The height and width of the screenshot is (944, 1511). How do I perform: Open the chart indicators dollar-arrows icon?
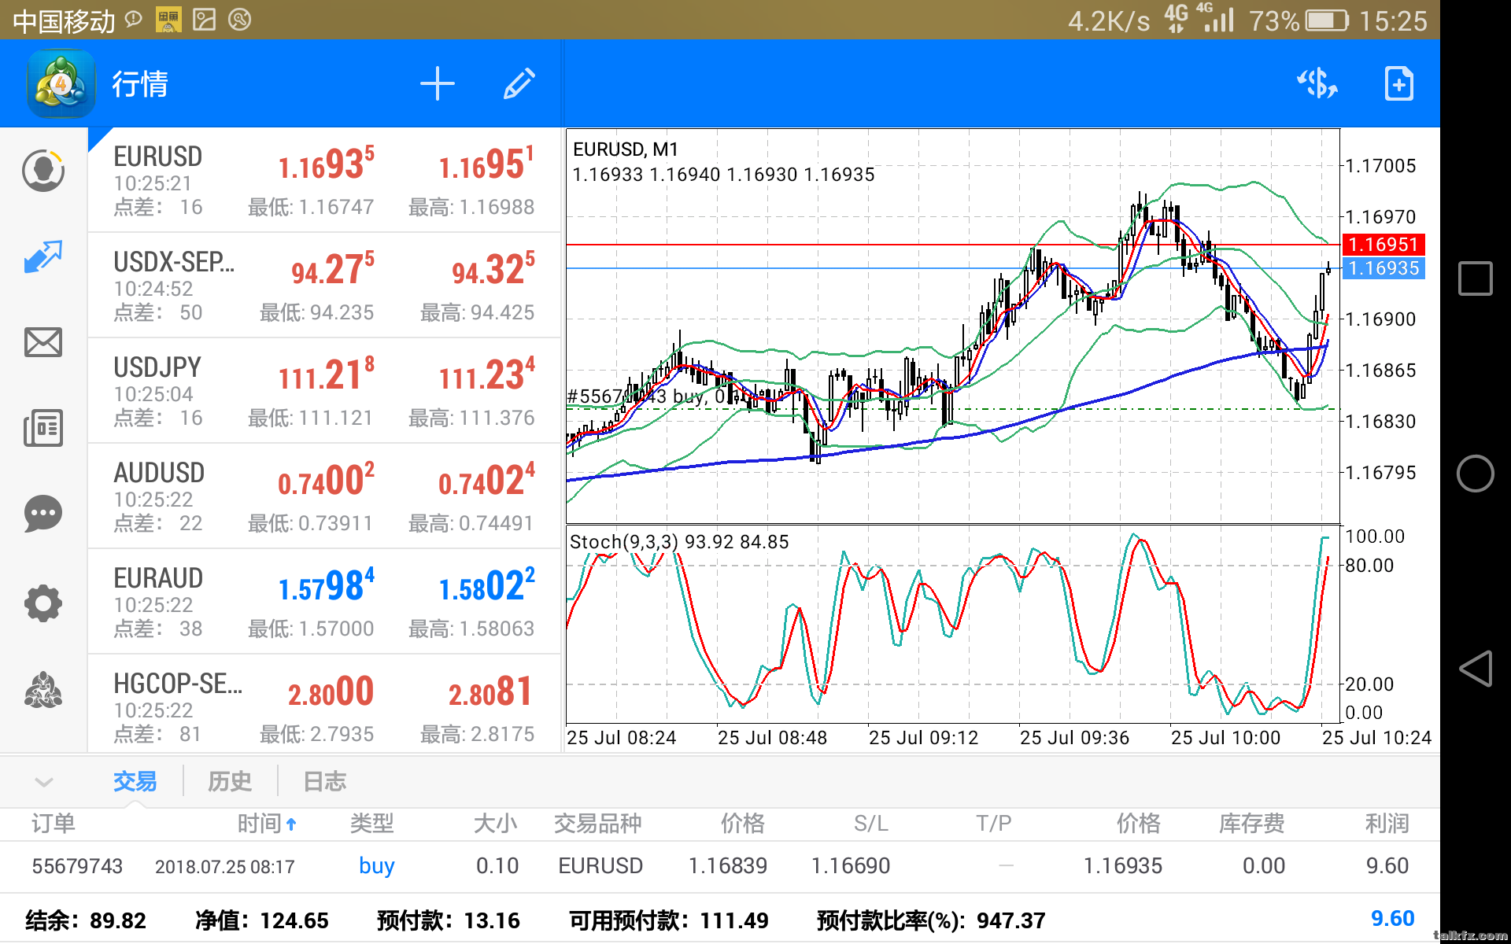[x=1317, y=83]
